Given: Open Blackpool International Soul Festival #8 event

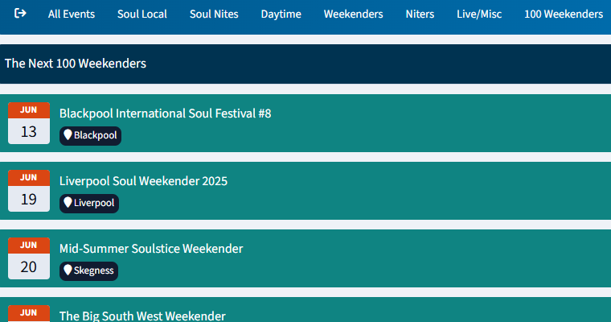Looking at the screenshot, I should pyautogui.click(x=166, y=114).
